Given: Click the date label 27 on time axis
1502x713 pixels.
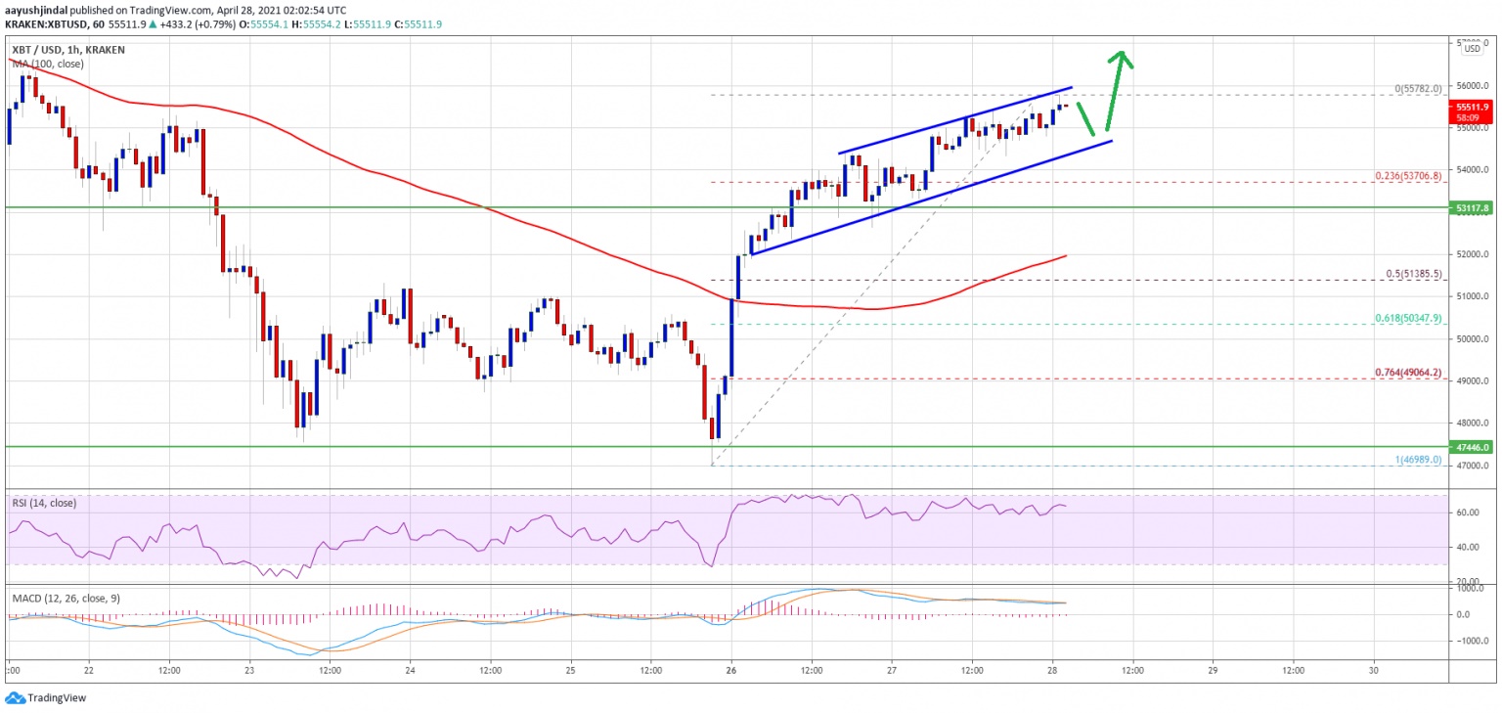Looking at the screenshot, I should (x=892, y=671).
